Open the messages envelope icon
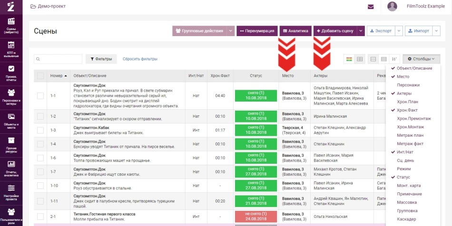The height and width of the screenshot is (226, 452). point(371,7)
